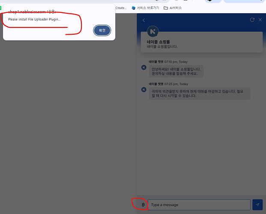The image size is (266, 214).
Task: Open the Create... bookmark
Action: click(x=121, y=7)
